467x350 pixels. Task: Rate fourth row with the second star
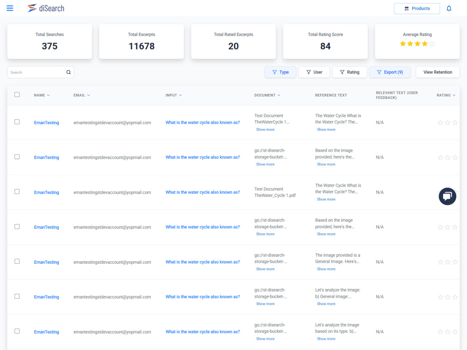(x=448, y=227)
